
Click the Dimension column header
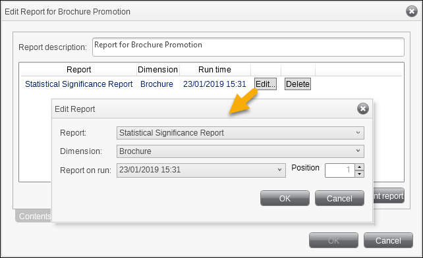click(158, 70)
